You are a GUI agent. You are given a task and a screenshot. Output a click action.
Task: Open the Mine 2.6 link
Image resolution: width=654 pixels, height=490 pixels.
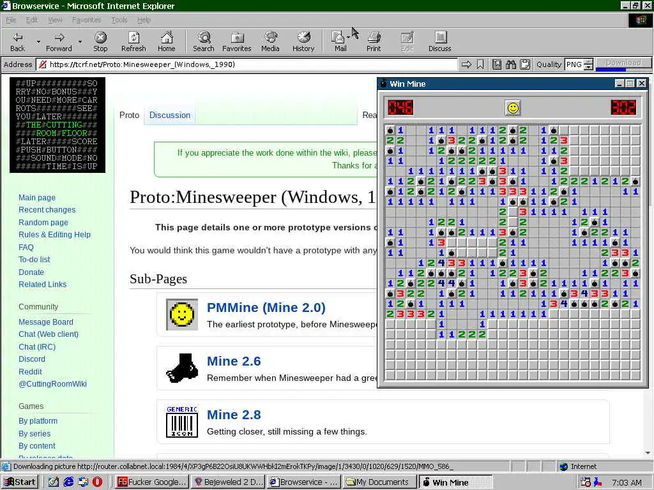(234, 361)
